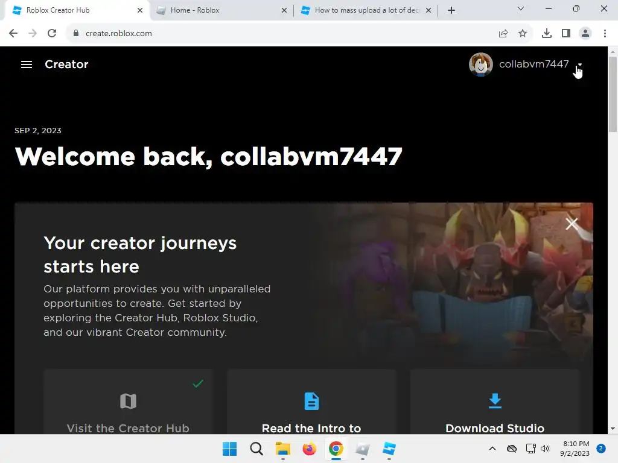Screen dimensions: 618x463
Task: Click the collabvm7447 username in header
Action: (534, 64)
